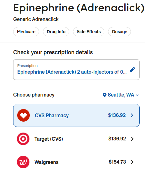Click the Epinephrine 2 auto-injectors prescription text

pos(72,72)
